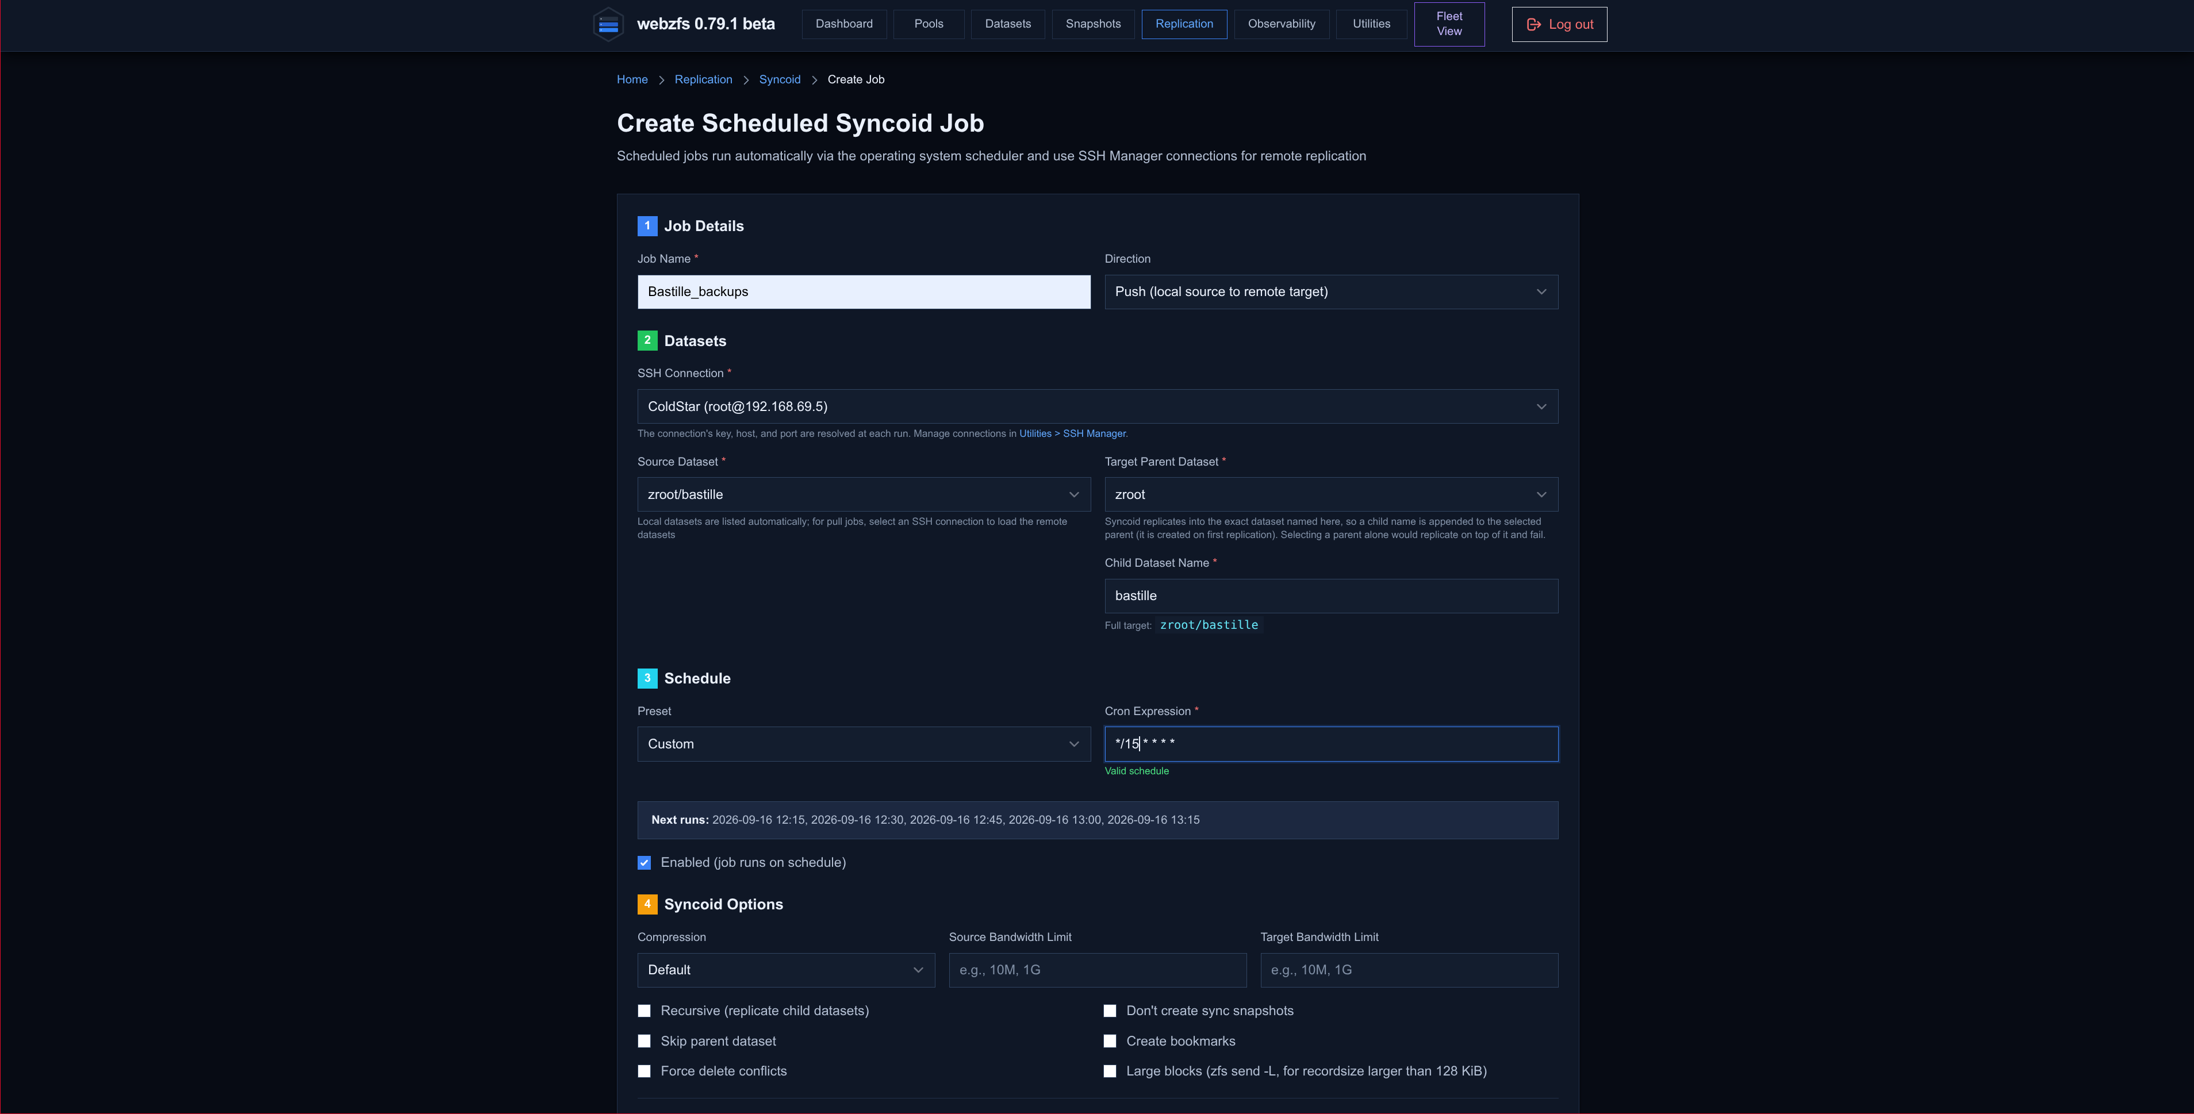Click the chevron arrow in the SSH Connection field
This screenshot has width=2194, height=1114.
pos(1541,406)
